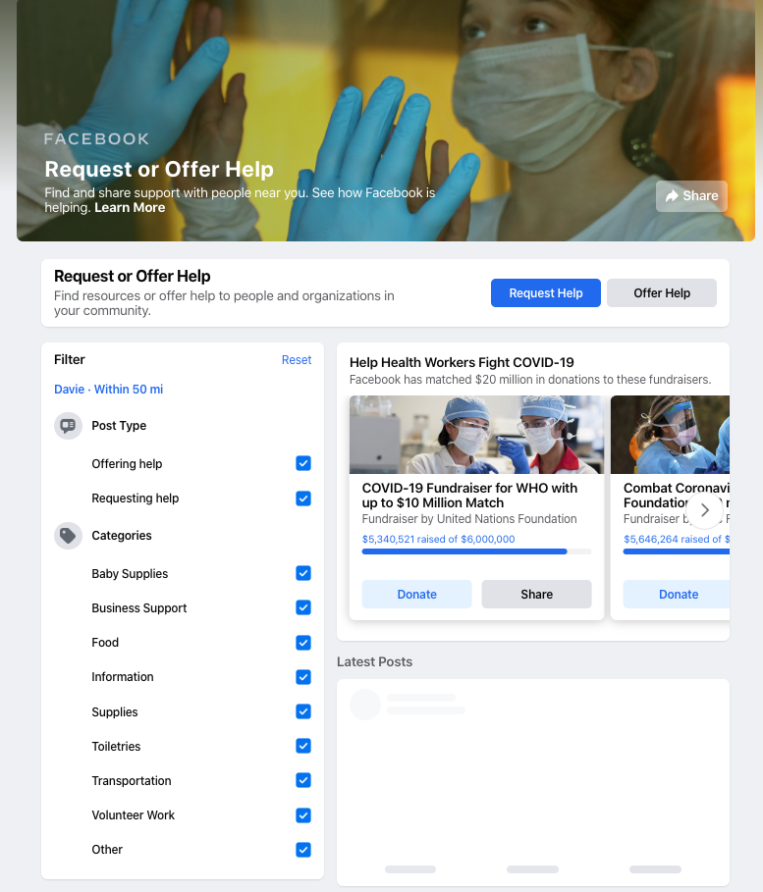This screenshot has width=763, height=892.
Task: Open the Davie Within 50 mi location selector
Action: tap(108, 390)
